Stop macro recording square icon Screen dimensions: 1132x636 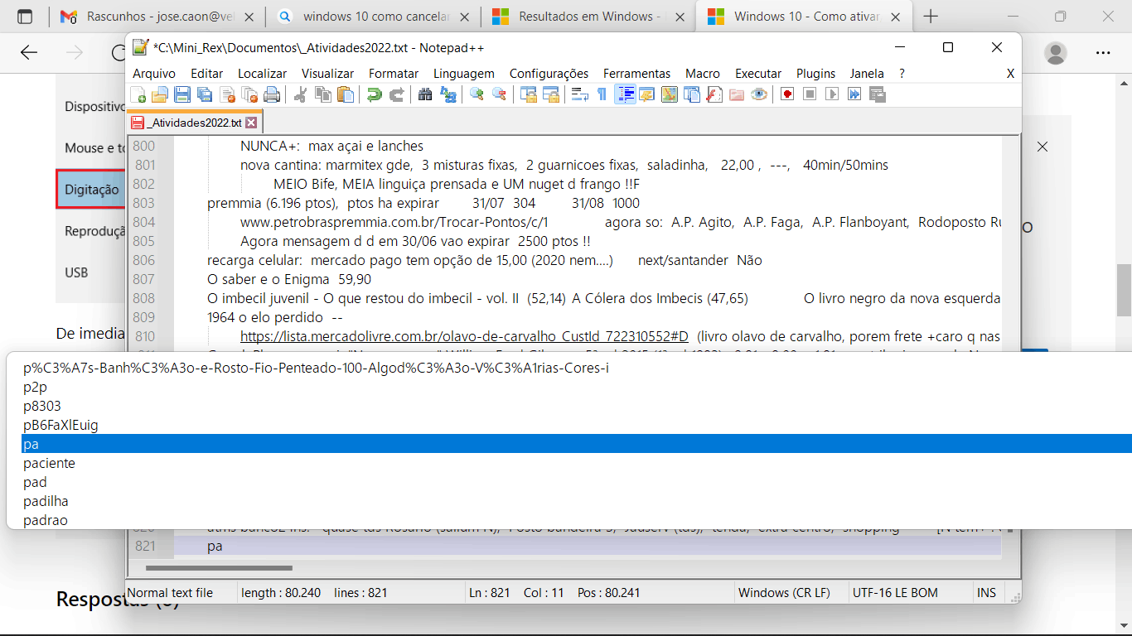pyautogui.click(x=810, y=94)
